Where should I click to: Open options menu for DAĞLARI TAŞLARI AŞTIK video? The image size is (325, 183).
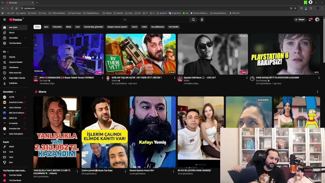click(x=175, y=78)
